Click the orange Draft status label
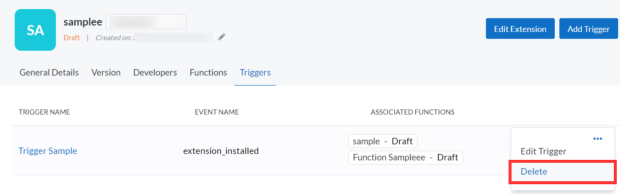Viewport: 620px width, 194px height. [x=72, y=38]
